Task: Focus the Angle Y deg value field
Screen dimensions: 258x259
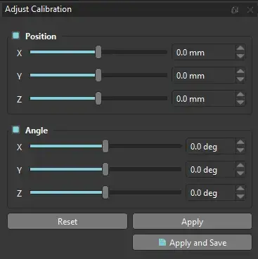Action: click(210, 170)
